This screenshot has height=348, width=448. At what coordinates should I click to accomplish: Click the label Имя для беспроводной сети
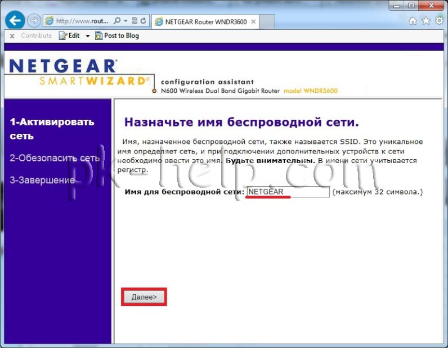(x=185, y=192)
